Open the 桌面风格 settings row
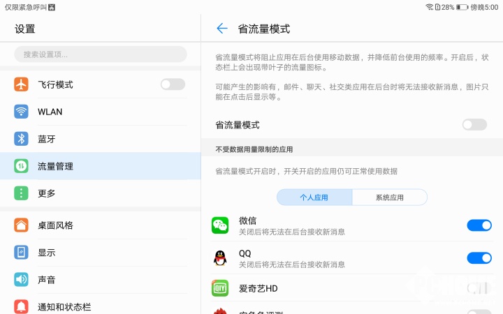Screen dimensions: 503x314 (x=101, y=225)
